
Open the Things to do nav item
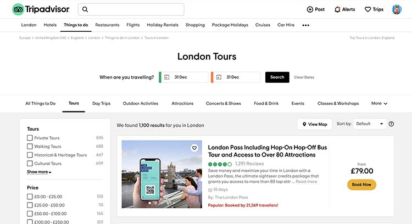pyautogui.click(x=76, y=25)
